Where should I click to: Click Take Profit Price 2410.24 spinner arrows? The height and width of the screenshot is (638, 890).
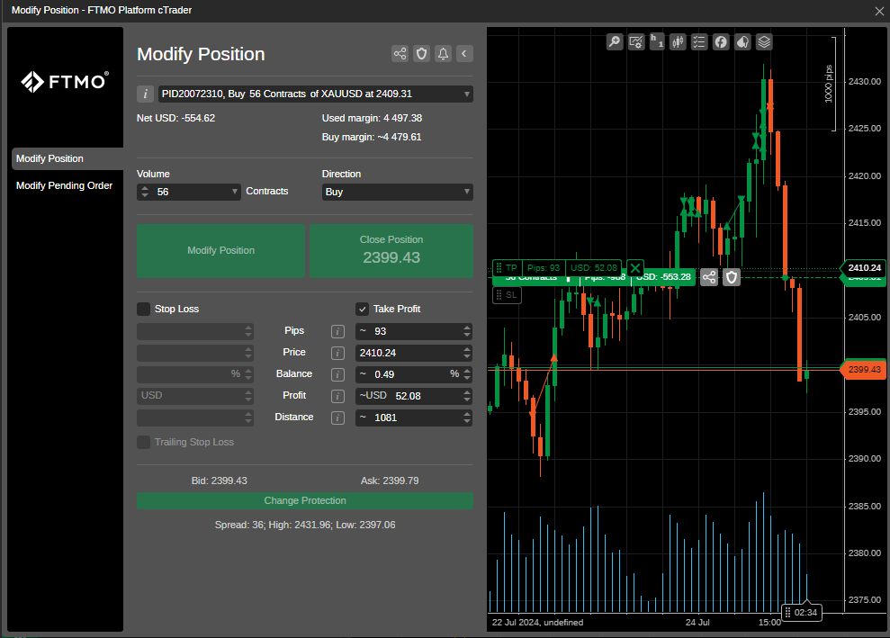pyautogui.click(x=466, y=353)
